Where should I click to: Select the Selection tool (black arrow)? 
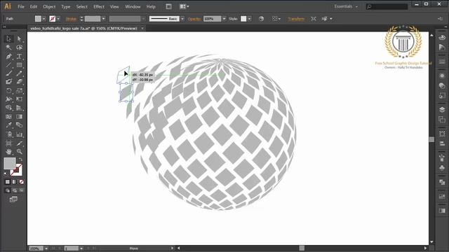click(8, 38)
